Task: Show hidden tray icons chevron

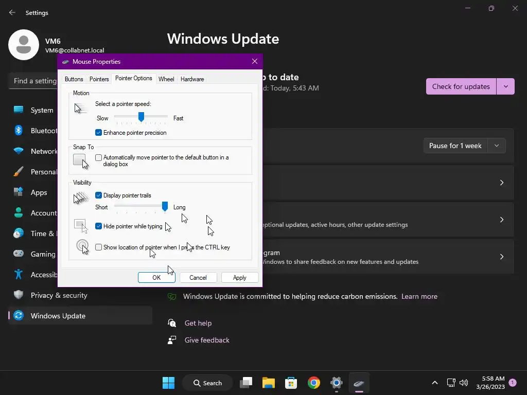Action: pyautogui.click(x=434, y=383)
